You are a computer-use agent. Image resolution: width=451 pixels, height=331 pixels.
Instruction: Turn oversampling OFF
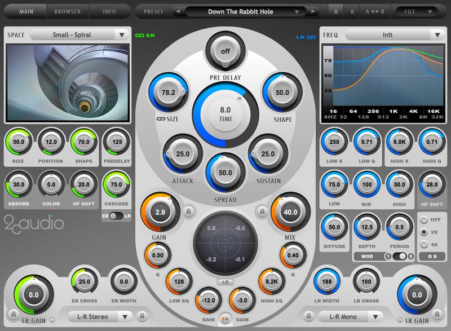[x=424, y=220]
